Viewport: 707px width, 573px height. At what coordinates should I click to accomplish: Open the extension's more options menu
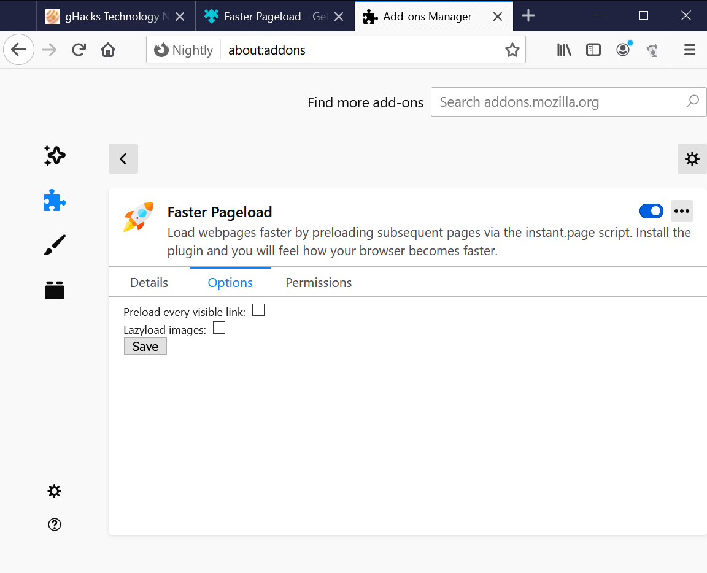(681, 211)
